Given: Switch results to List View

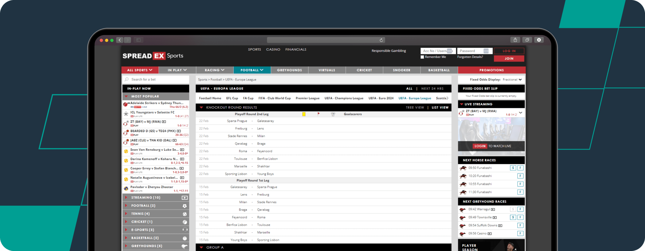Looking at the screenshot, I should pos(440,108).
